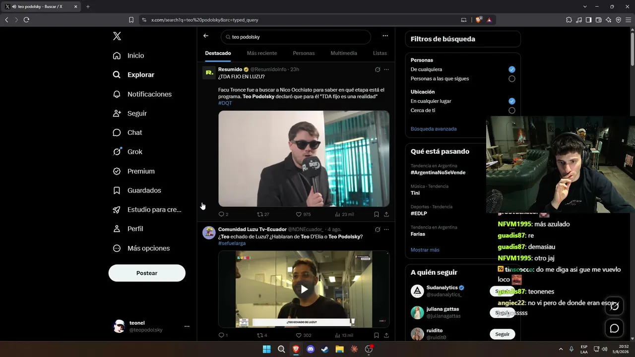Play the Comunidad Luzu video
This screenshot has height=357, width=635.
click(x=304, y=290)
